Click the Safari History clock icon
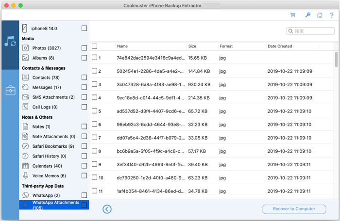340x221 pixels. (x=25, y=156)
